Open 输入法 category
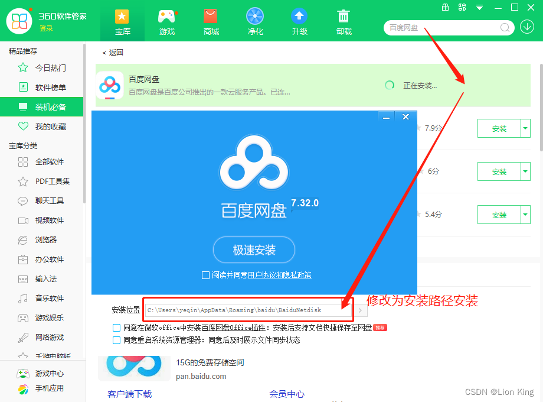The width and height of the screenshot is (543, 402). 41,278
